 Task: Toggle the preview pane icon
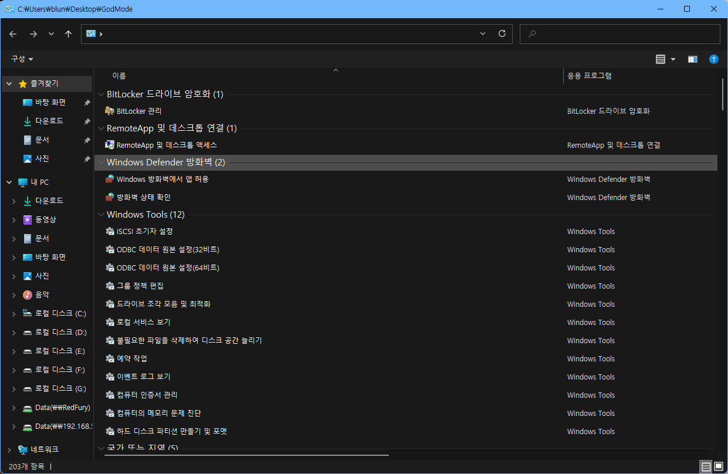click(693, 59)
